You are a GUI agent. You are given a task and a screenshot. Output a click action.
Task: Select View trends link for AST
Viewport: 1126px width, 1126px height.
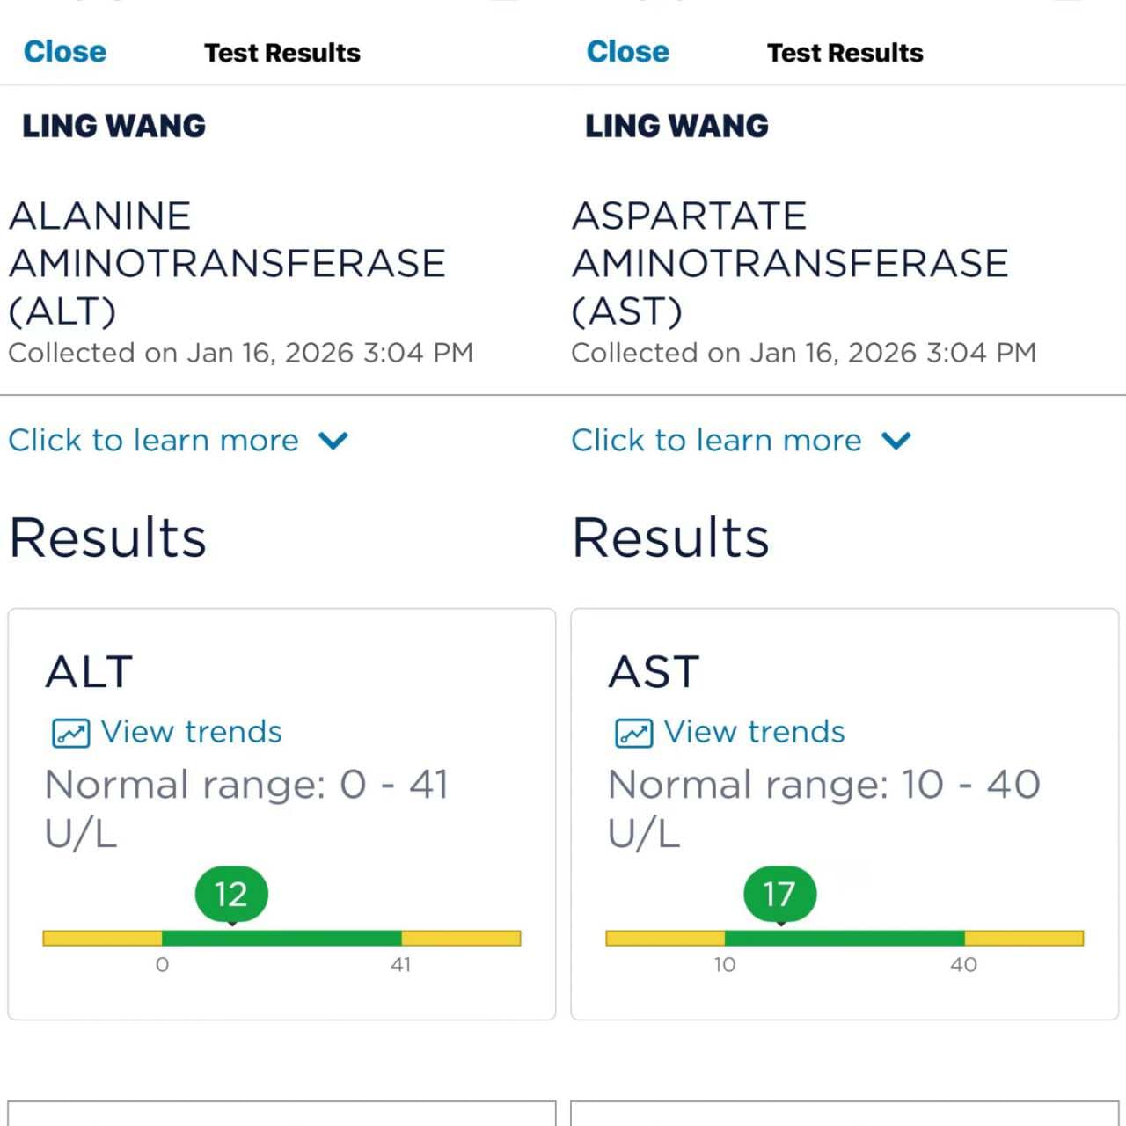click(x=754, y=732)
